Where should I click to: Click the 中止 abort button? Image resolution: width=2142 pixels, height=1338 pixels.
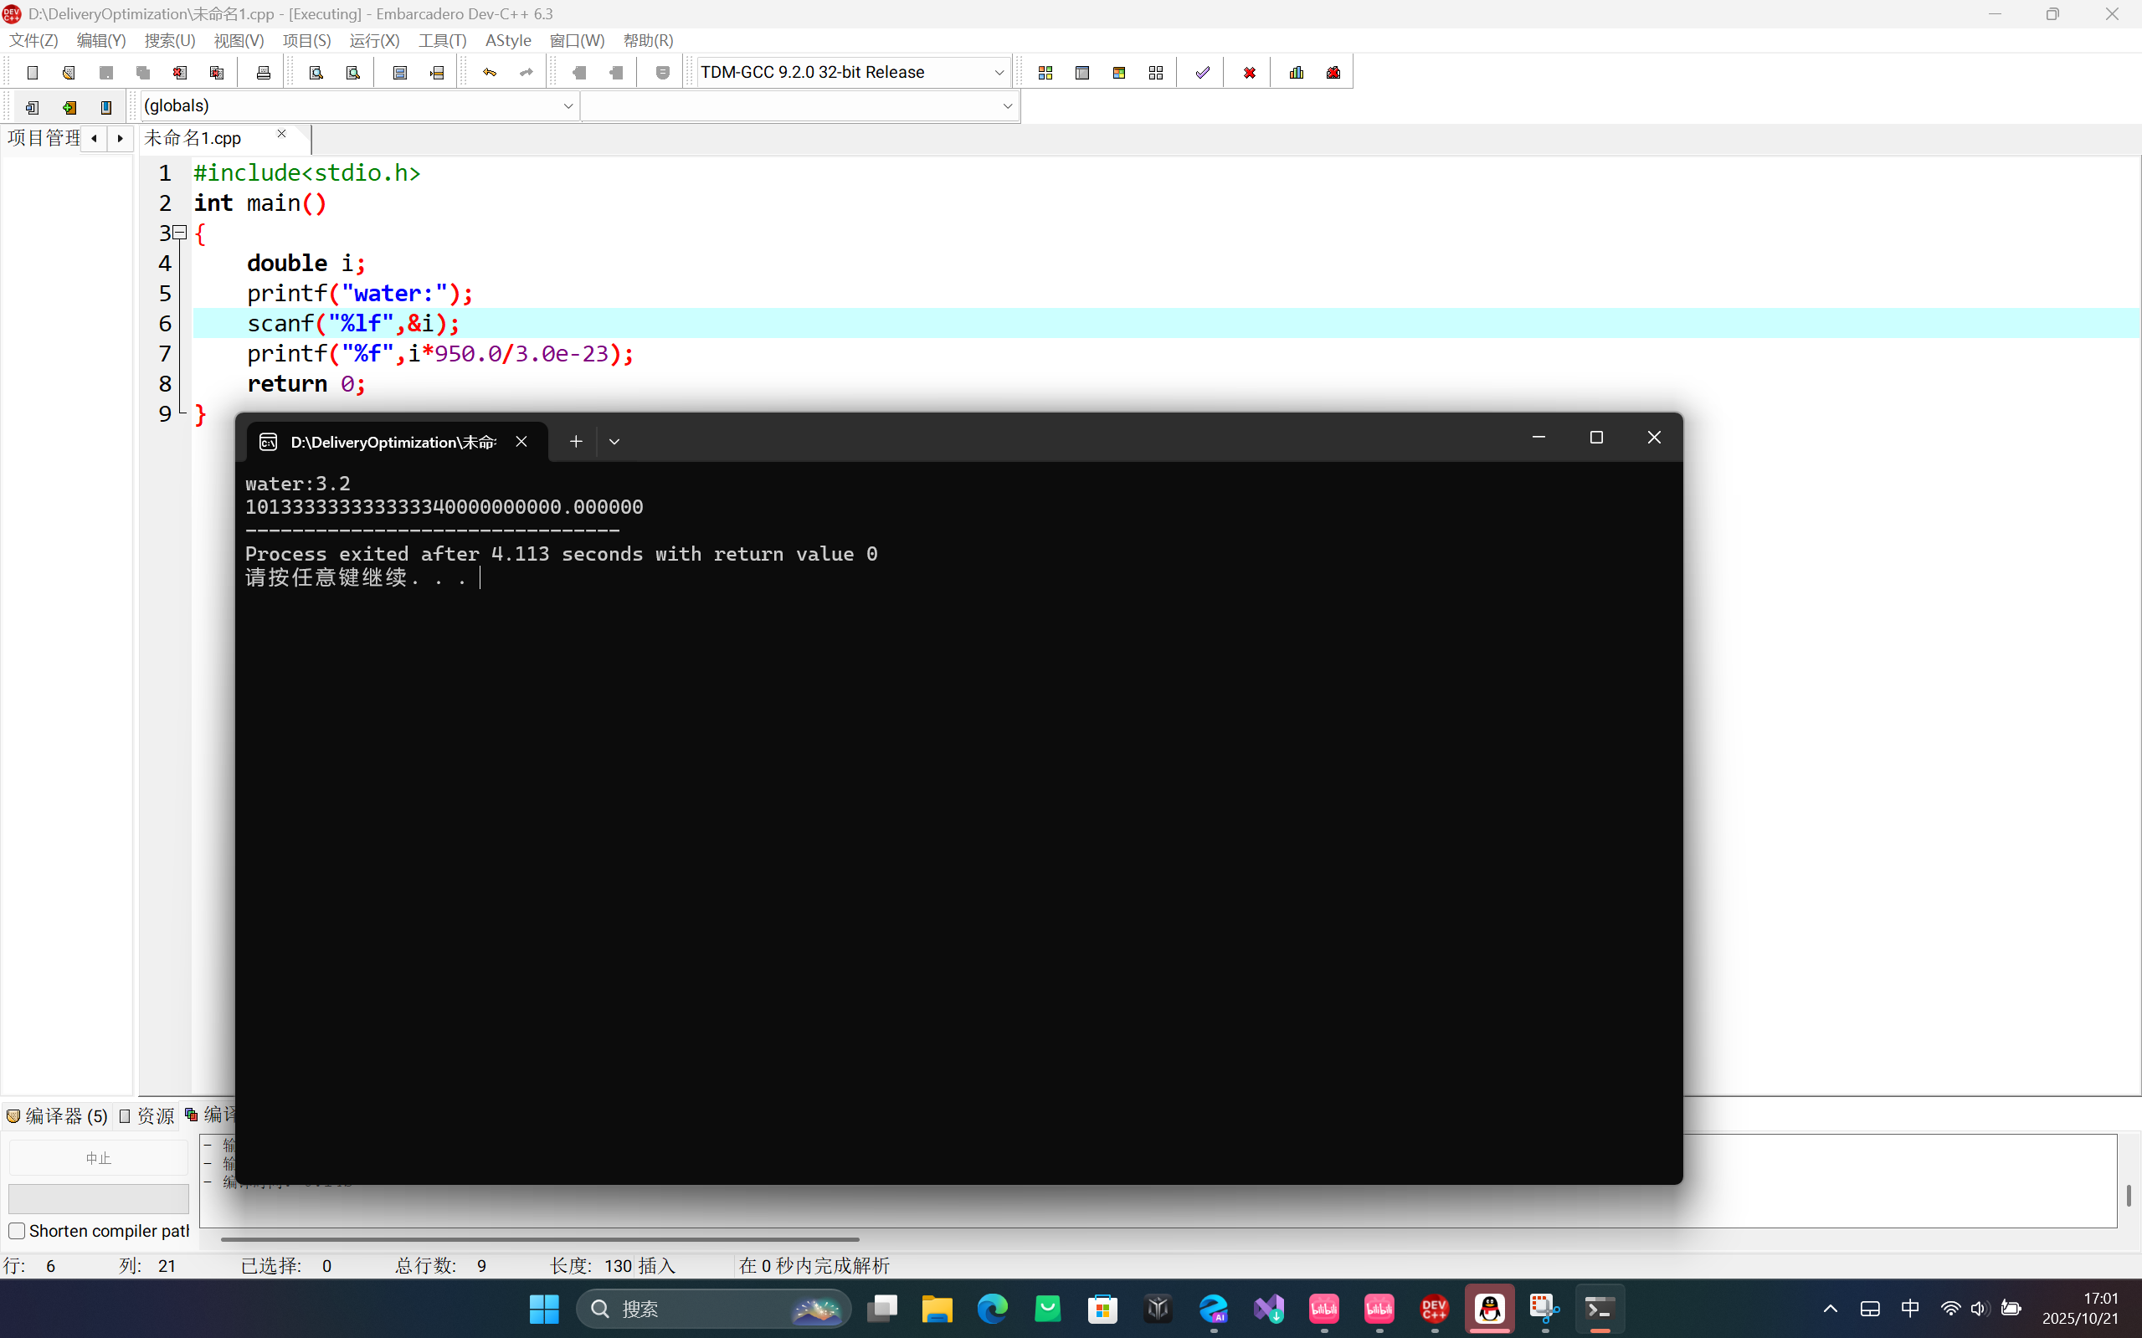tap(98, 1158)
